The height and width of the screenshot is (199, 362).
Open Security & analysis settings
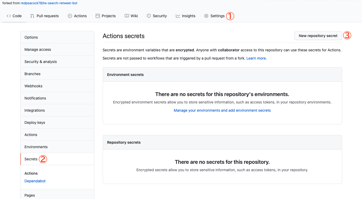(41, 62)
